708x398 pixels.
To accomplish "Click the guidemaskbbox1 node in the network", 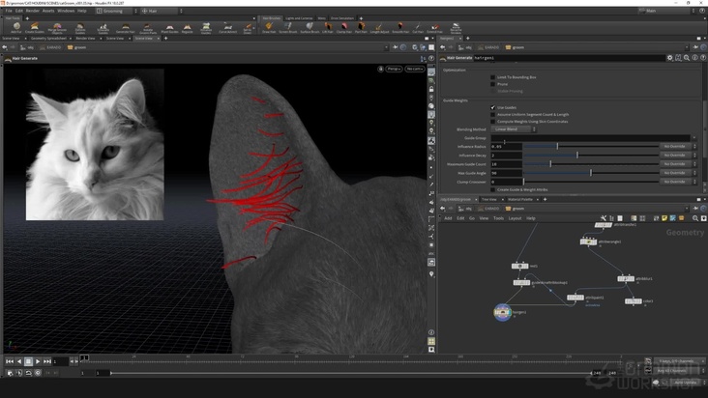I will pyautogui.click(x=523, y=282).
